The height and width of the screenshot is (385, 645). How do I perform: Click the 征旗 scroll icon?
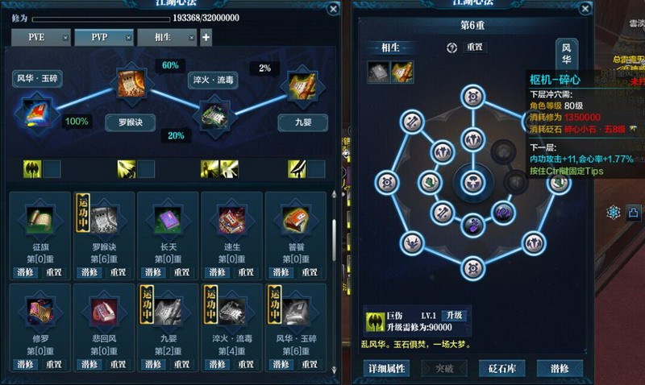tap(40, 220)
